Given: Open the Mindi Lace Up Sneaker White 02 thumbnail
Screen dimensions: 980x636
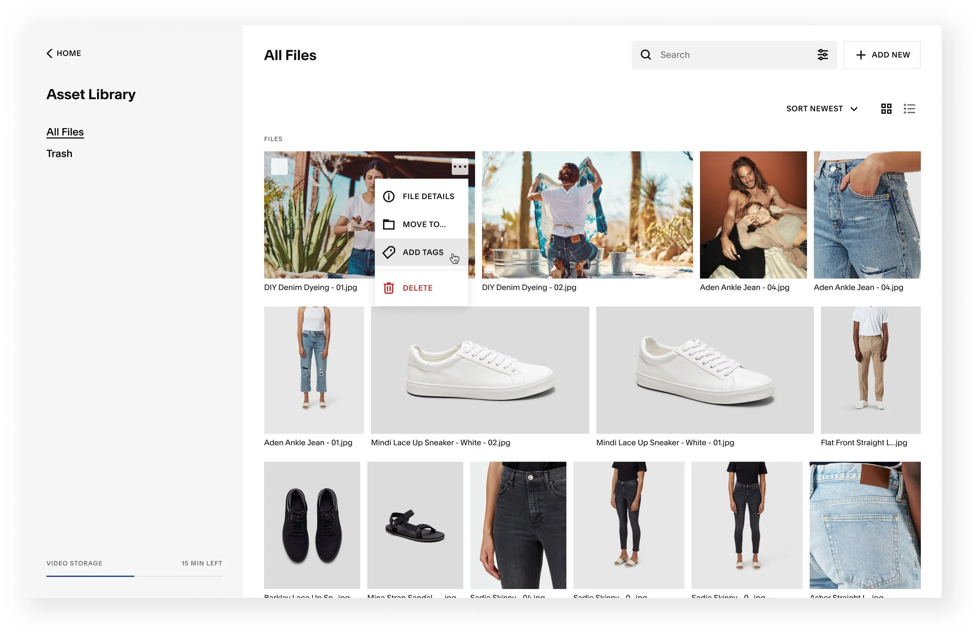Looking at the screenshot, I should [479, 370].
